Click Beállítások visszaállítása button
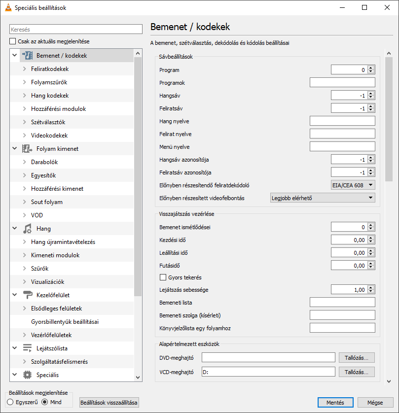The image size is (399, 413). [x=109, y=403]
